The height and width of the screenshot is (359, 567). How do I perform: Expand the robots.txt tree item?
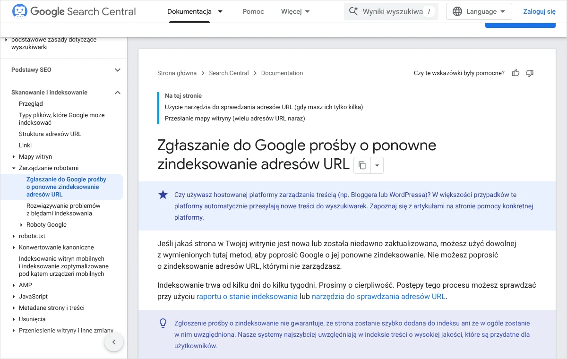14,236
